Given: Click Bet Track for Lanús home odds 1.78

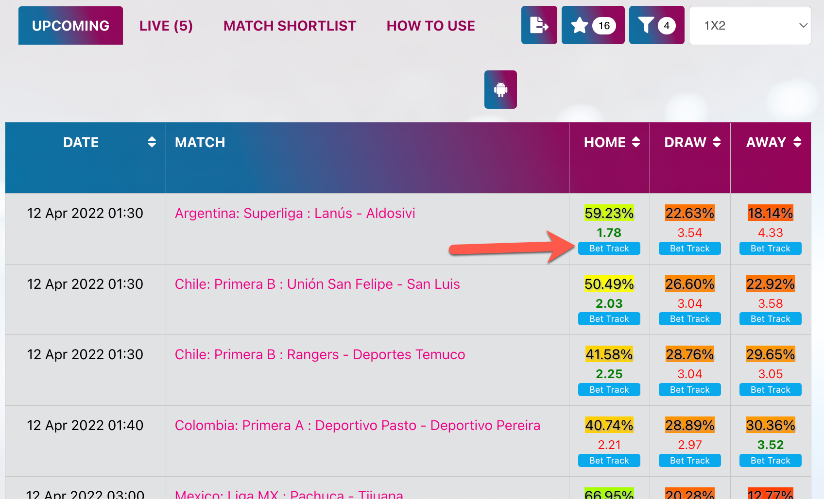Looking at the screenshot, I should coord(609,249).
